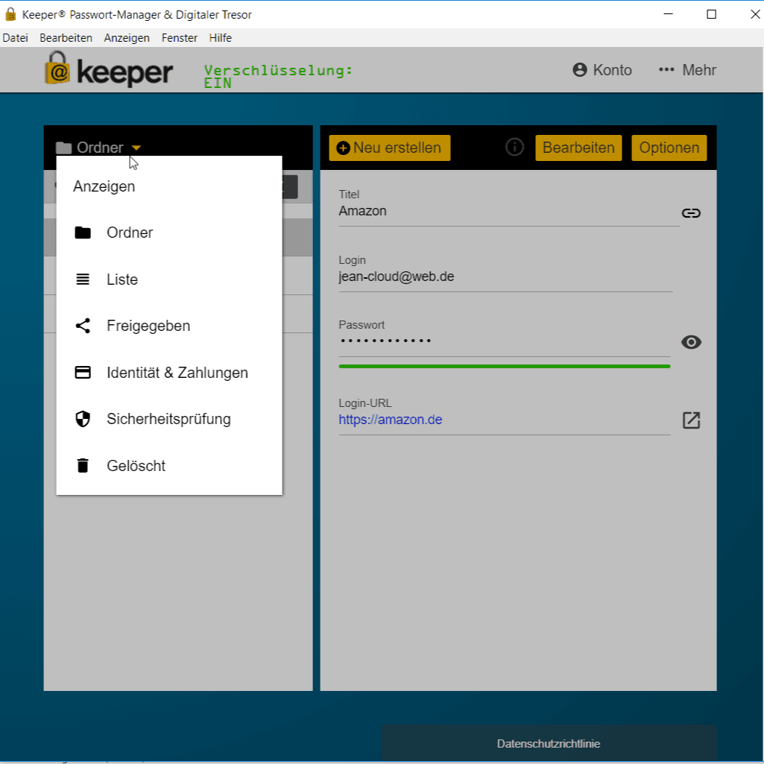
Task: Open the Fenster menu
Action: click(180, 38)
